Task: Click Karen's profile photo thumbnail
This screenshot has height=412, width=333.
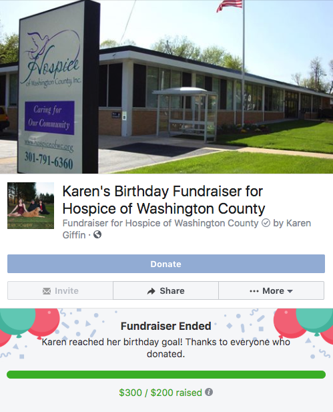Action: tap(31, 206)
